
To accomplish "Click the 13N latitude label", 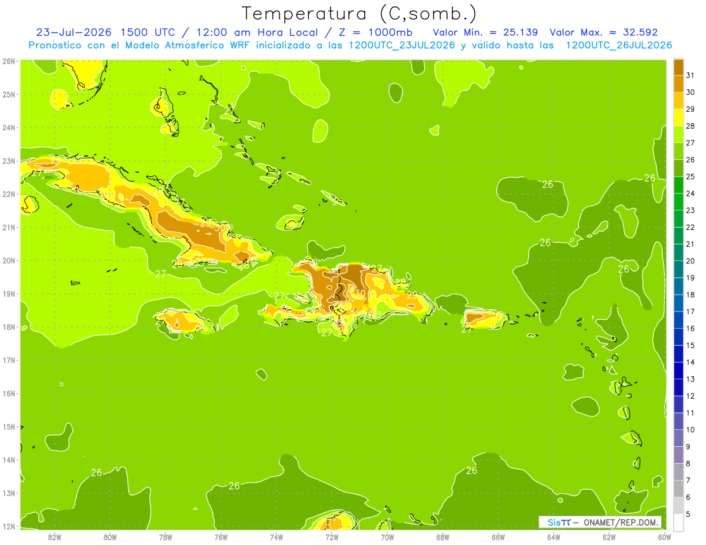I will (8, 493).
